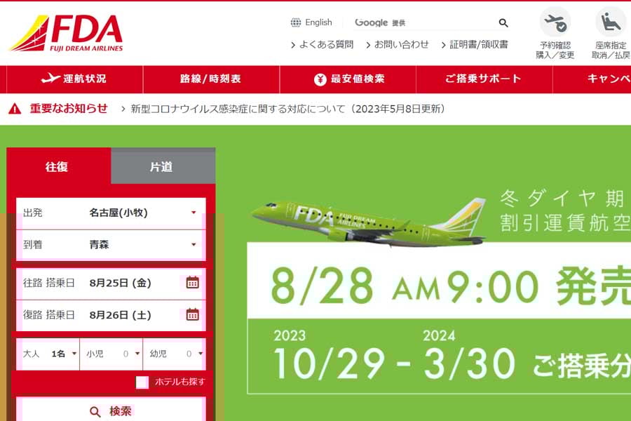This screenshot has width=631, height=421.
Task: Click the FDA Fuji Dream Airlines logo
Action: (66, 34)
